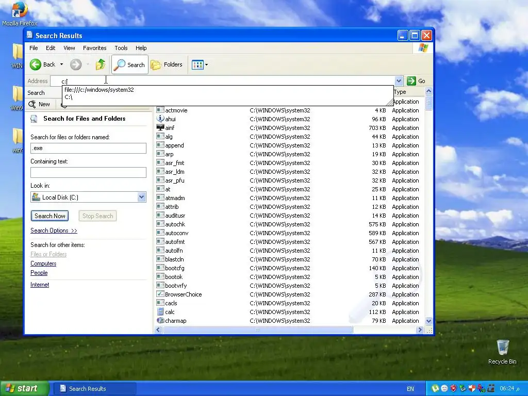Open the Back history dropdown arrow
Image resolution: width=528 pixels, height=396 pixels.
[x=62, y=64]
